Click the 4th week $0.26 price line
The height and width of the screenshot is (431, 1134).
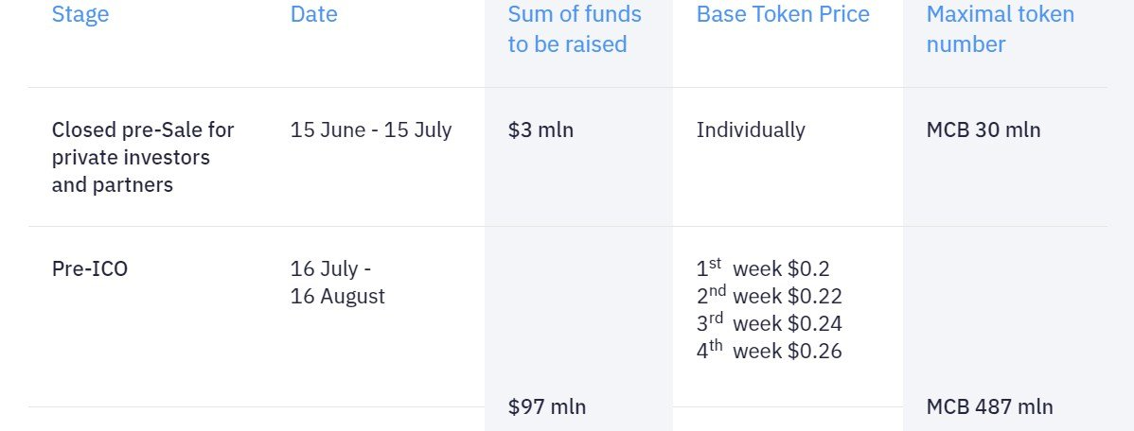(x=769, y=351)
